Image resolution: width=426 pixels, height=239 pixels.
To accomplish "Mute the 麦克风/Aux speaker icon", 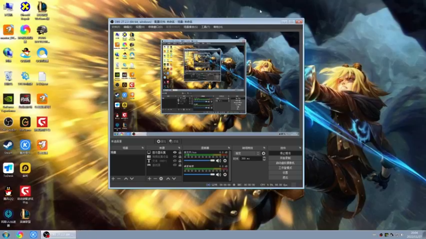I will coord(218,161).
